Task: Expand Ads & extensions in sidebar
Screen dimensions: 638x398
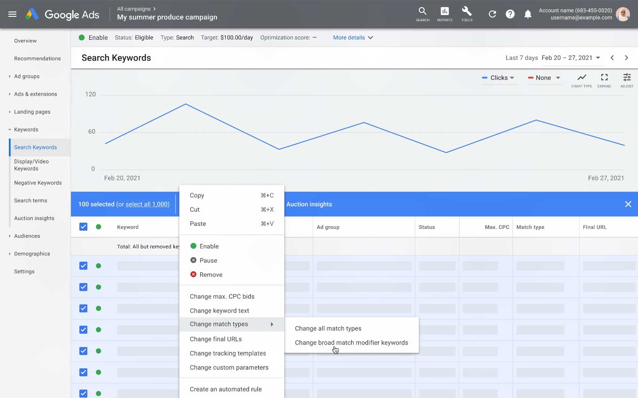Action: (9, 94)
